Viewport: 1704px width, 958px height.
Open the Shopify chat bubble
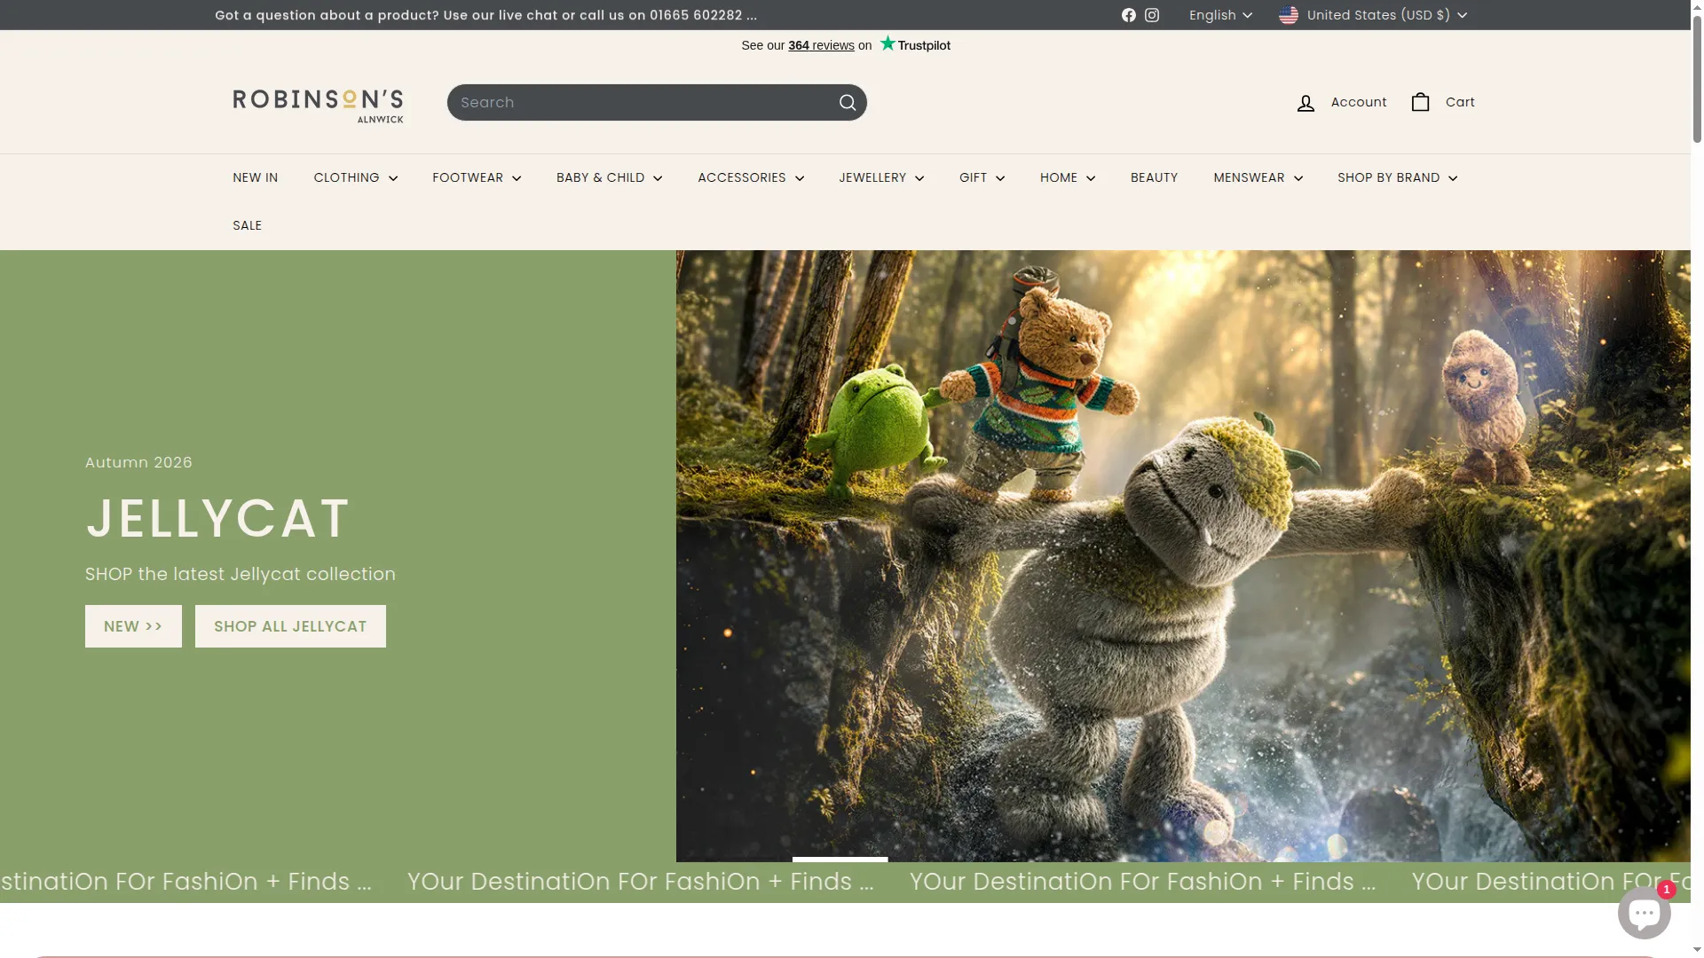tap(1645, 912)
